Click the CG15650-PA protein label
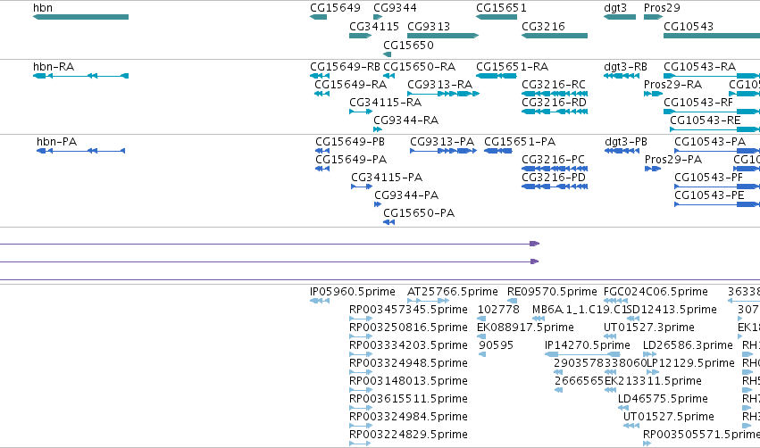The image size is (760, 448). click(419, 213)
